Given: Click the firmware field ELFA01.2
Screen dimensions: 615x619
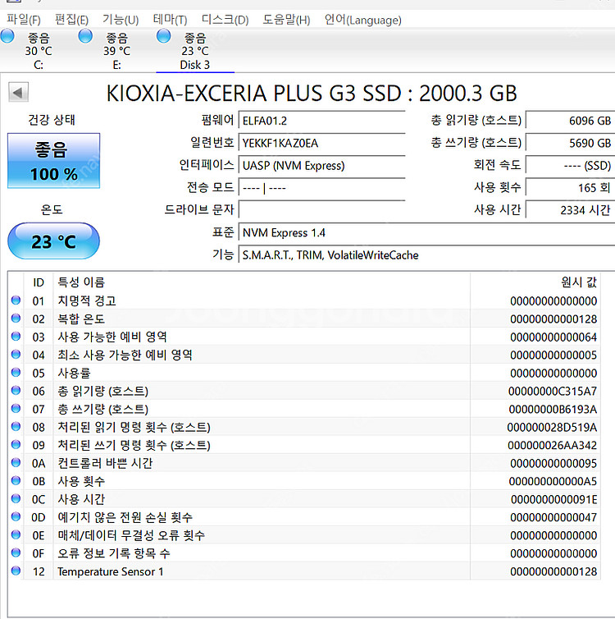Looking at the screenshot, I should pyautogui.click(x=321, y=121).
